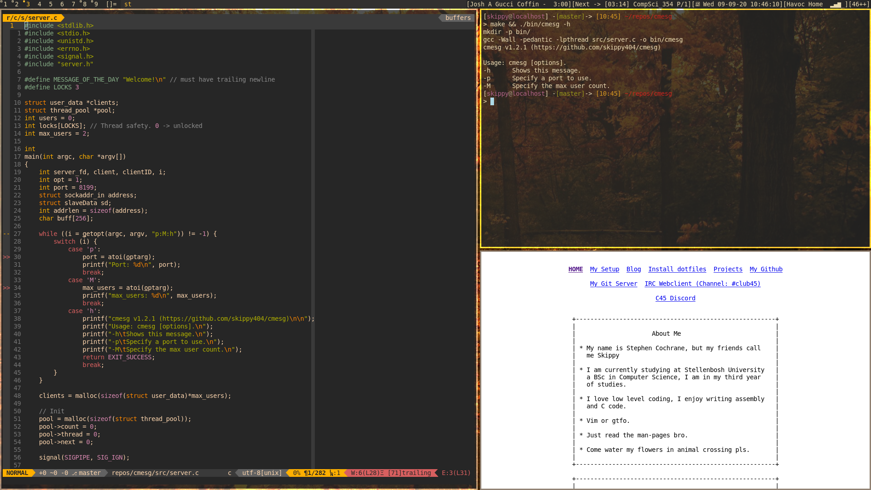Image resolution: width=871 pixels, height=490 pixels.
Task: Click the dwm tiling layout symbol
Action: (111, 5)
